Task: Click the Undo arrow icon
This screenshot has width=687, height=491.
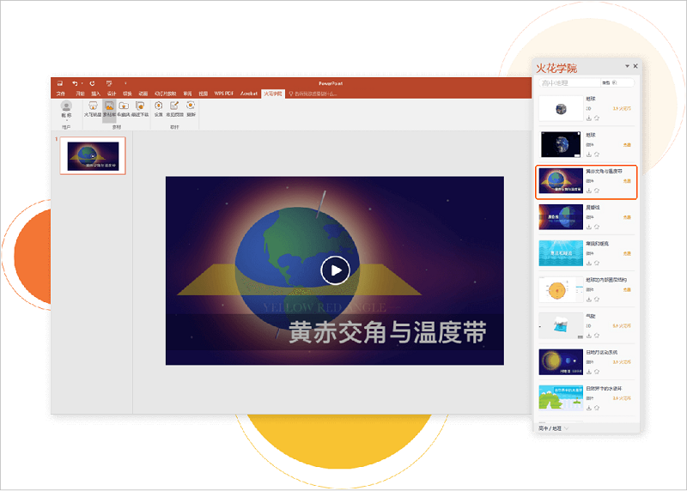Action: pos(75,83)
